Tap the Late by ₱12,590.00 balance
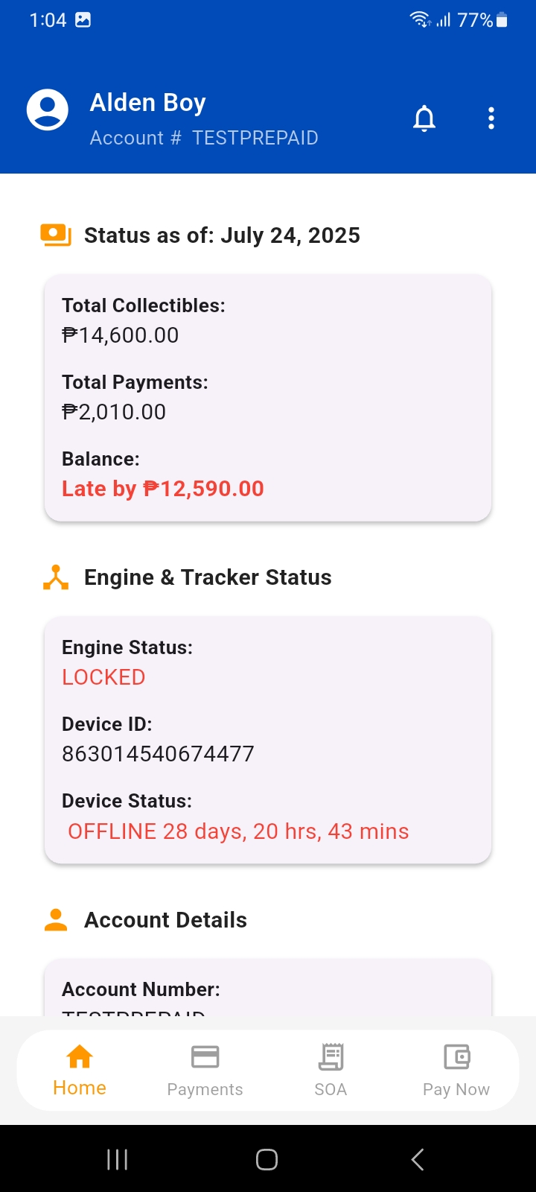Image resolution: width=536 pixels, height=1192 pixels. pos(163,489)
